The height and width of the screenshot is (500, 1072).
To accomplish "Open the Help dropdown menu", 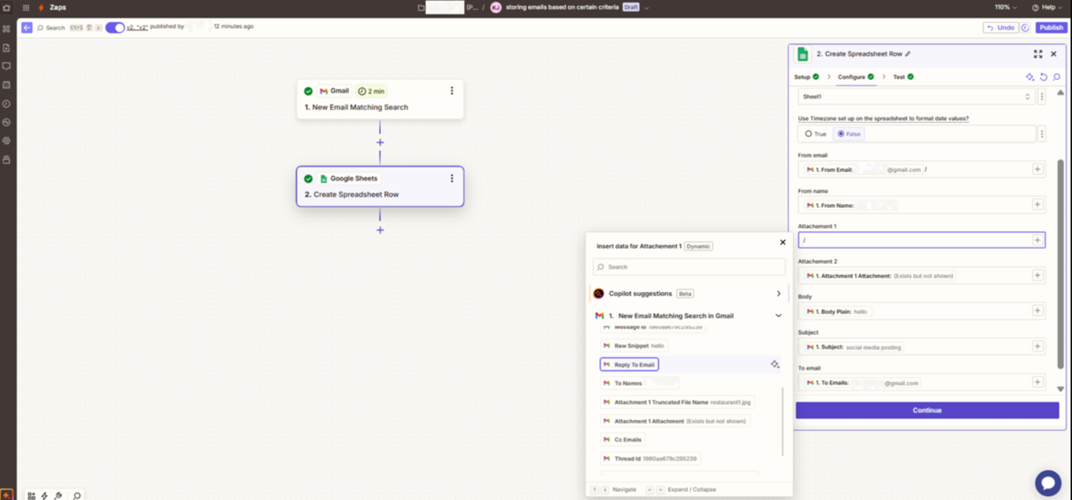I will tap(1048, 7).
